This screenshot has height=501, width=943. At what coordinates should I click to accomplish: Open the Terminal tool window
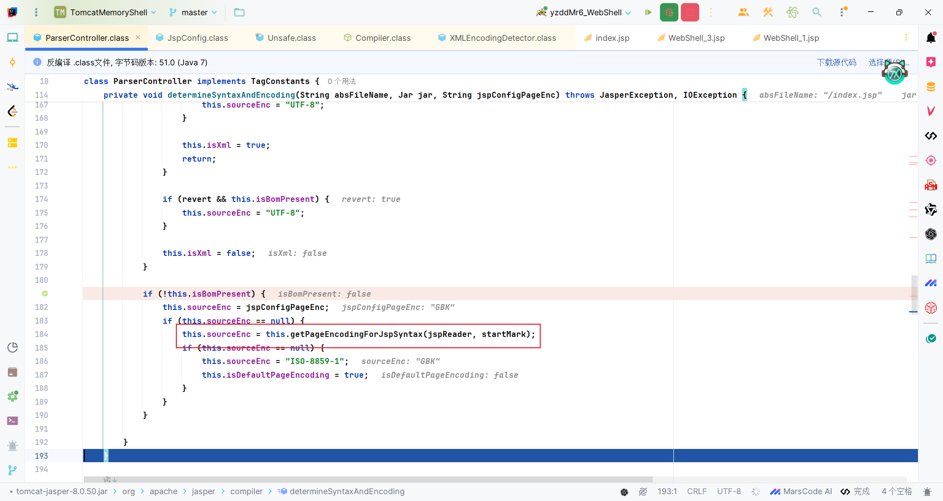(x=13, y=421)
